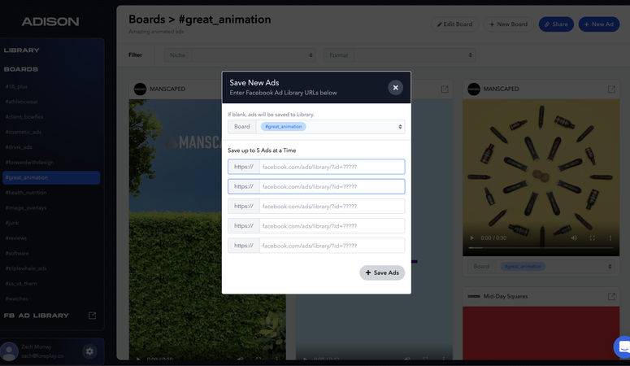Click the Share button
Viewport: 630px width, 366px height.
pos(556,24)
